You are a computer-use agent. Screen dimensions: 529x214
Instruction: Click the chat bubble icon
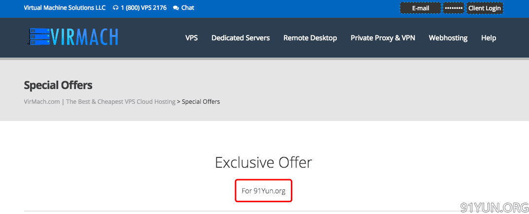(176, 8)
